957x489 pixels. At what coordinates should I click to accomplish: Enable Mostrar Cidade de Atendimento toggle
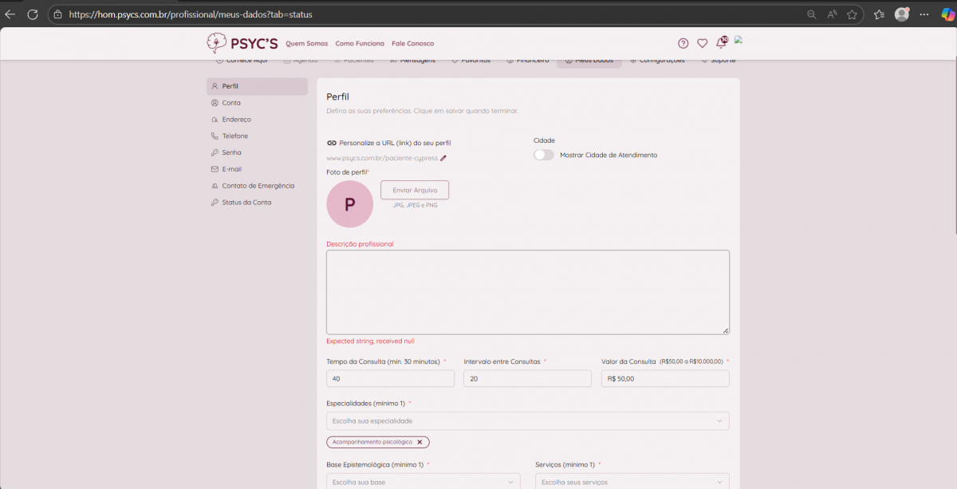click(544, 155)
